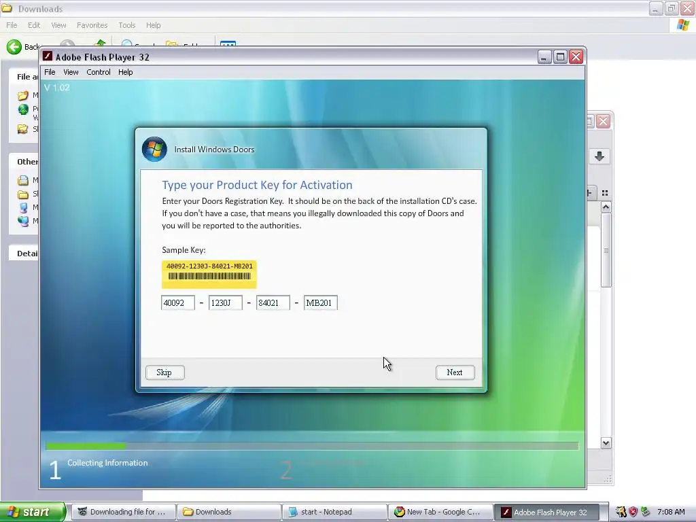Click the first system tray icon
The image size is (696, 522).
coord(621,512)
